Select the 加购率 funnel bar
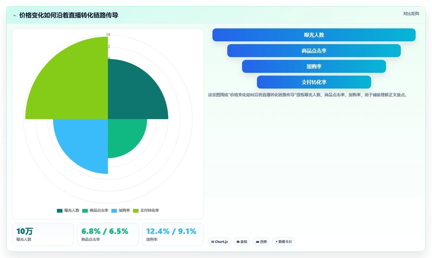This screenshot has width=432, height=258. click(x=314, y=66)
